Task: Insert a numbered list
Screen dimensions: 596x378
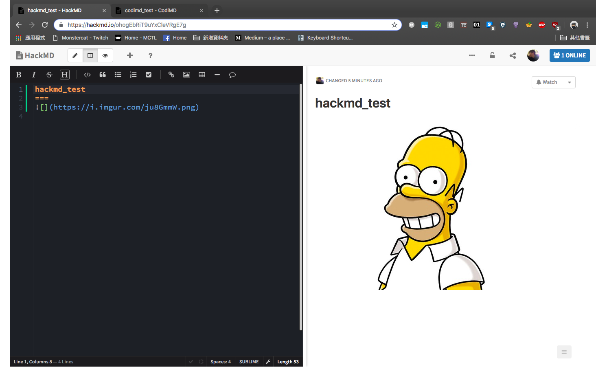Action: click(x=133, y=75)
